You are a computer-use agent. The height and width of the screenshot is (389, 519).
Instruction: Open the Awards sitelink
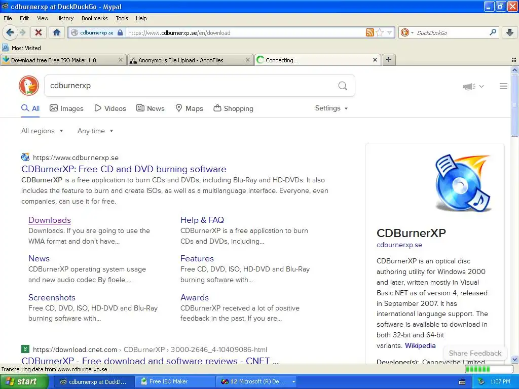point(195,297)
